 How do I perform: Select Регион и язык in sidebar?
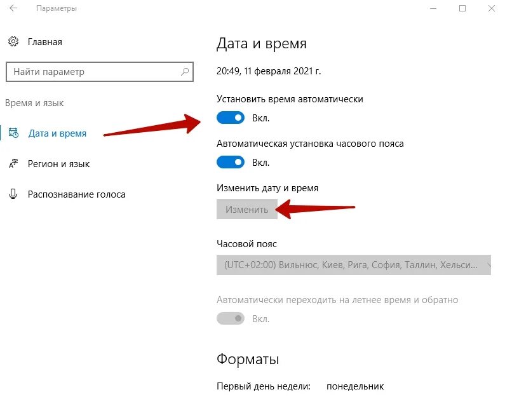(58, 164)
